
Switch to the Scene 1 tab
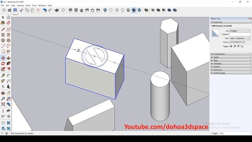tap(16, 15)
